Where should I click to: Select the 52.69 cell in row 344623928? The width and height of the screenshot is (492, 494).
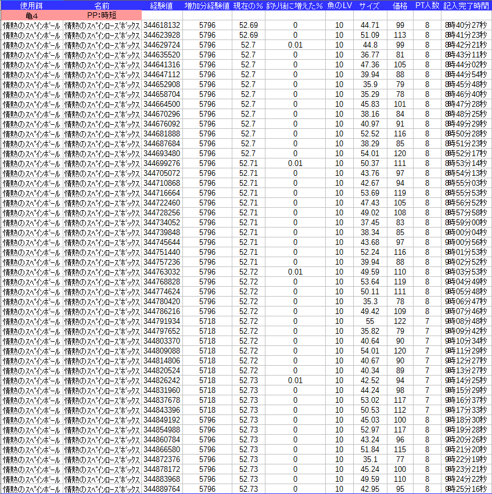249,35
